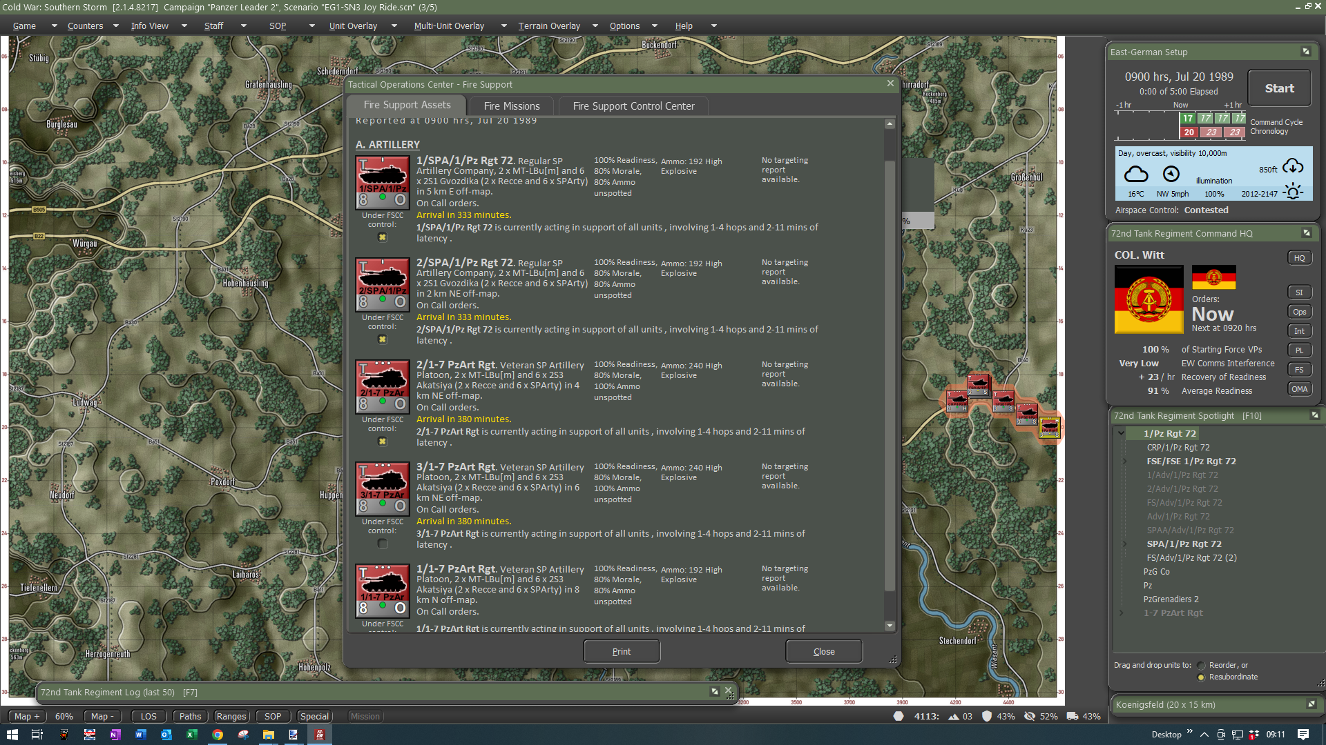Image resolution: width=1326 pixels, height=745 pixels.
Task: Undock the Koenigsfeld map panel
Action: point(1311,704)
